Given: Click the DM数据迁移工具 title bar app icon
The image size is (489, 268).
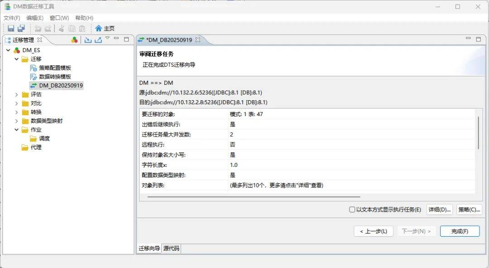Looking at the screenshot, I should [x=8, y=6].
